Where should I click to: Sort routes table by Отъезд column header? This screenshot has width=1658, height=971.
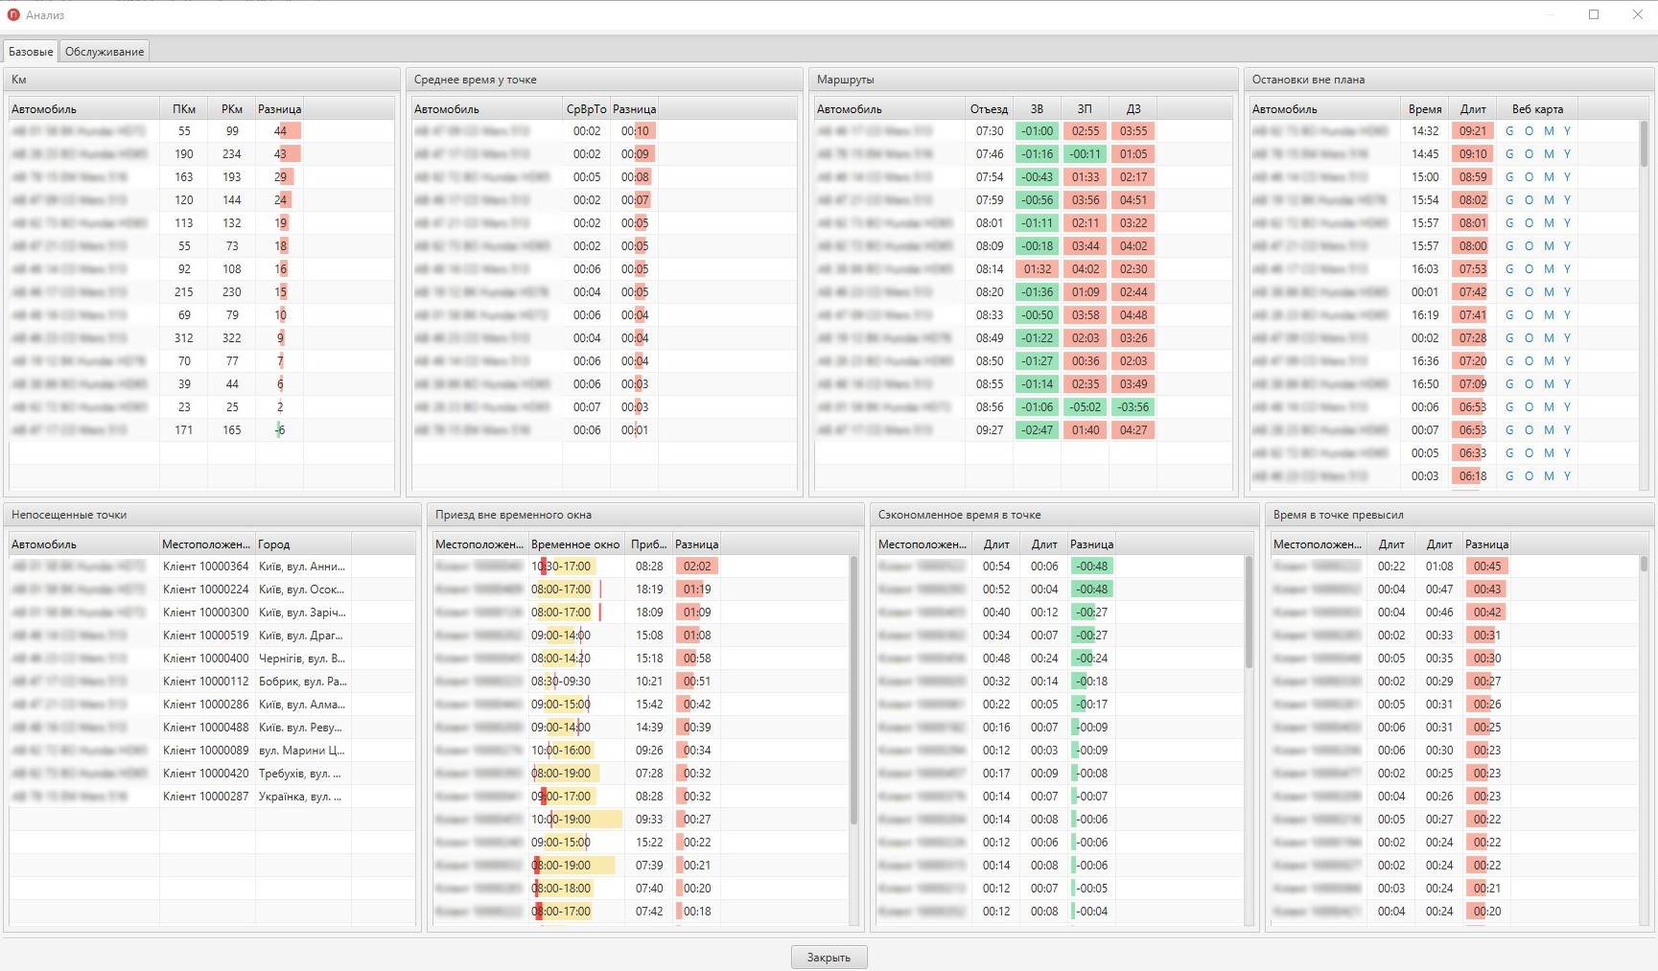(x=989, y=109)
